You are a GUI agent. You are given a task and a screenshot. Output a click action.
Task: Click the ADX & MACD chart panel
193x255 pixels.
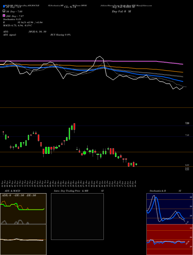point(23,224)
